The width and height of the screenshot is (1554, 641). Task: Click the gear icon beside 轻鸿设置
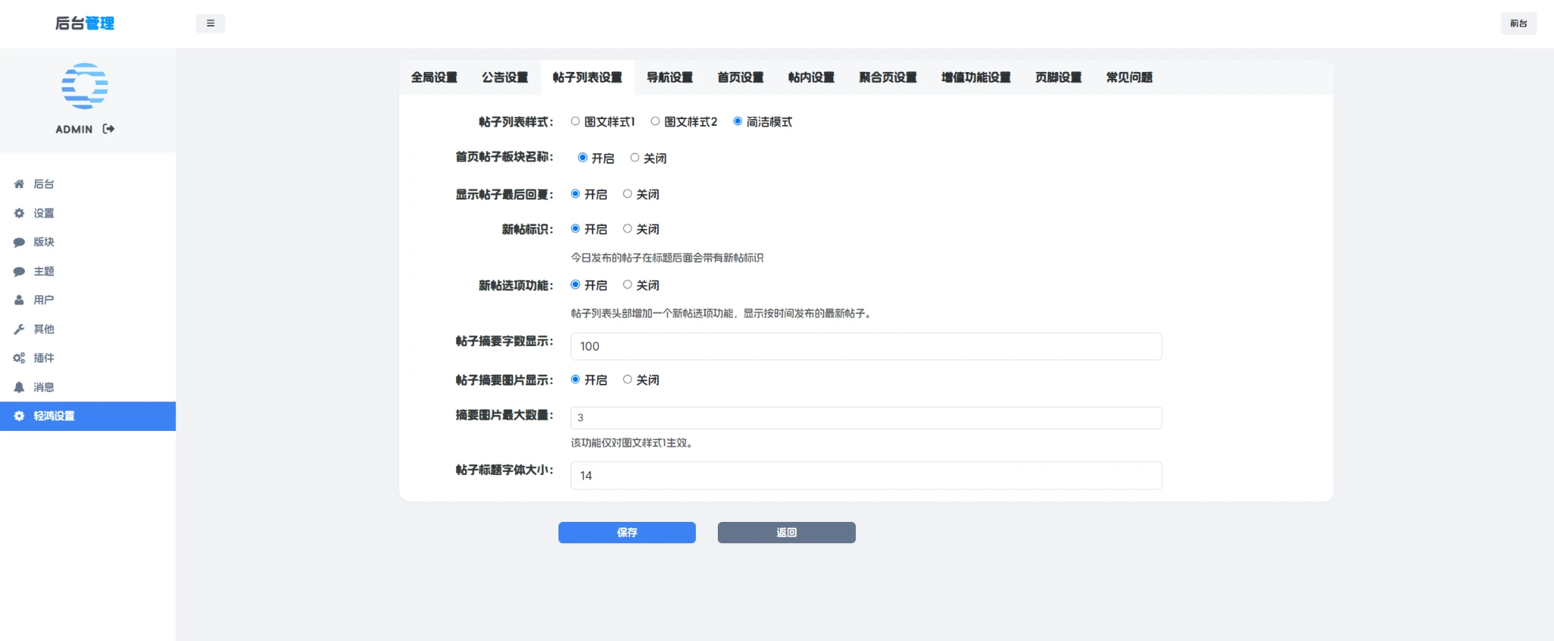(19, 416)
